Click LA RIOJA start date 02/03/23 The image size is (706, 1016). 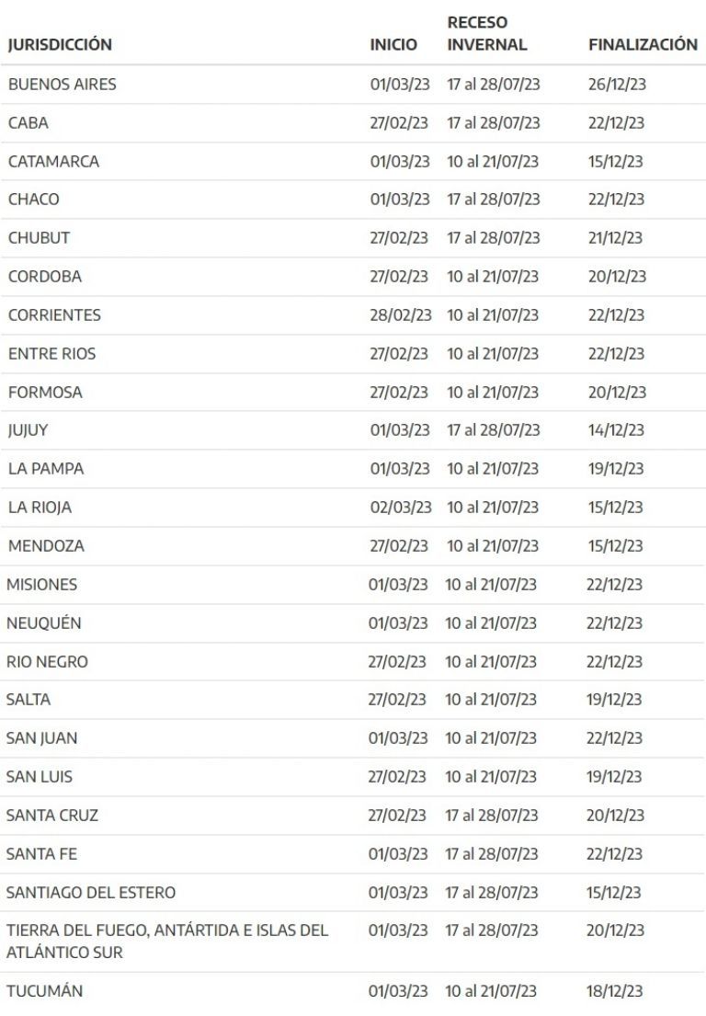click(400, 508)
